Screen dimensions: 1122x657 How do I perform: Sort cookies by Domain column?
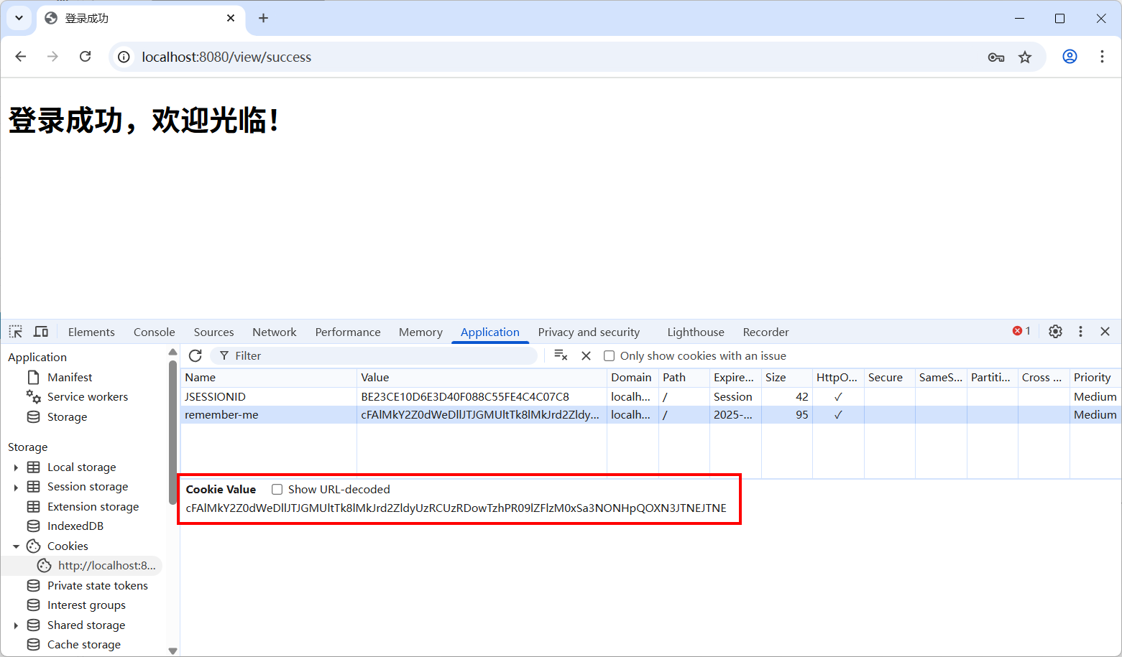[x=633, y=378]
